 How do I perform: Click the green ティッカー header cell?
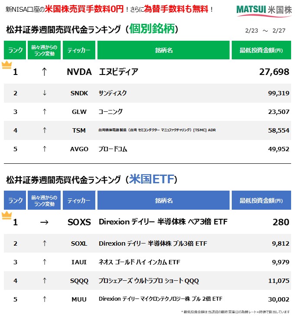(x=79, y=50)
